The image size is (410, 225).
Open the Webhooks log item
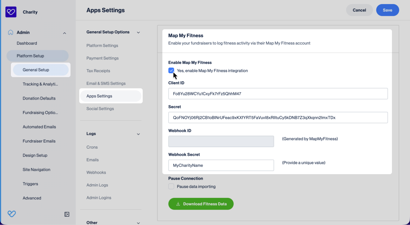[x=96, y=173]
